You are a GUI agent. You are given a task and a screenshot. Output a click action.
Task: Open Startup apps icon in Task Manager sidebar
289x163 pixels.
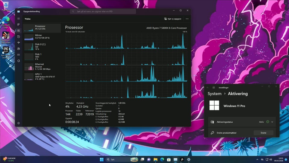coord(18,42)
